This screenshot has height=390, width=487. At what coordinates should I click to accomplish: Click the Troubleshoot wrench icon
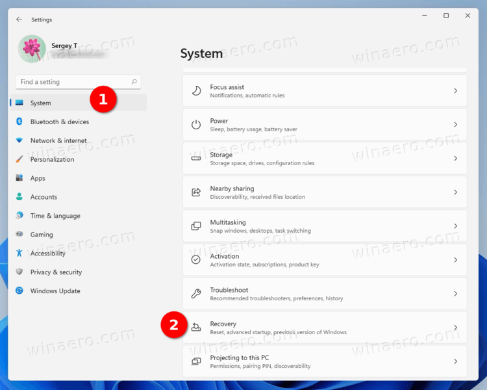click(196, 294)
